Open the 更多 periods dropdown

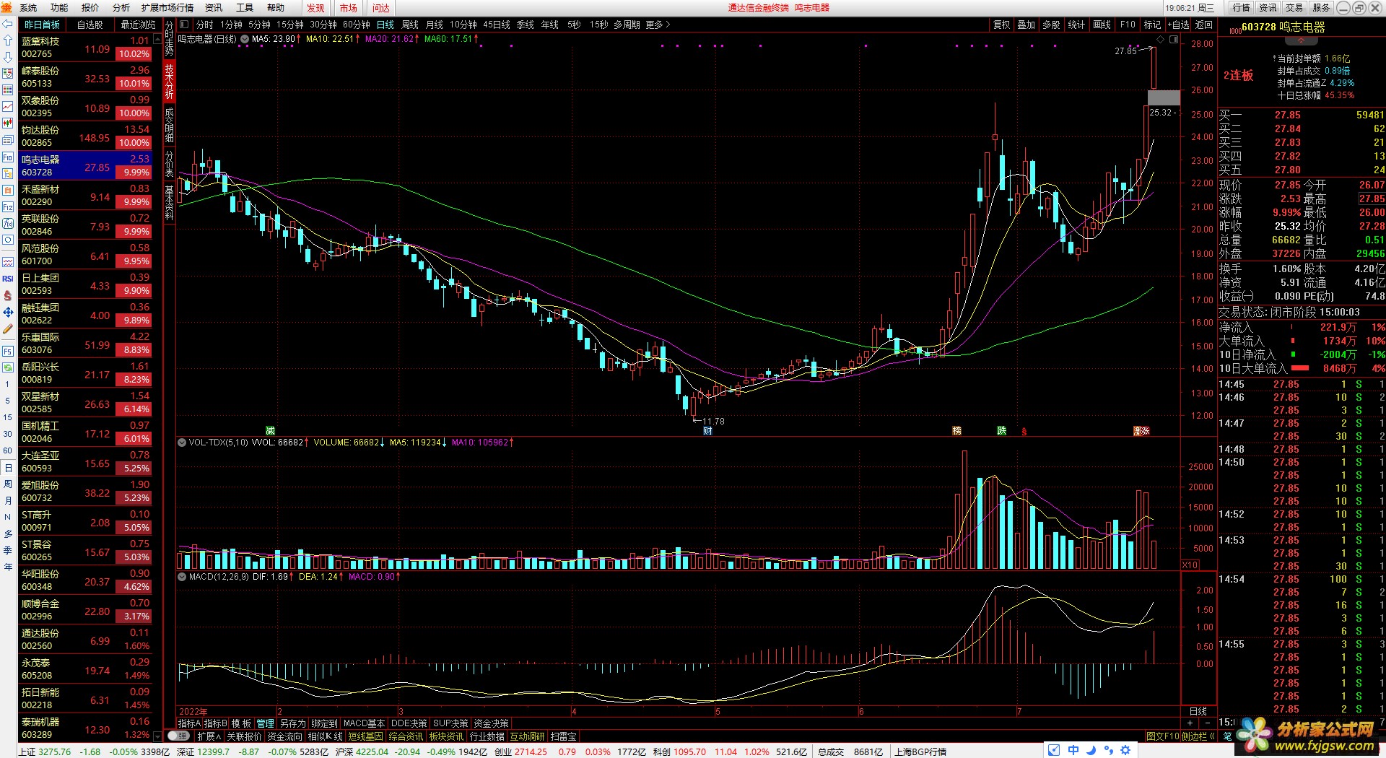[658, 25]
